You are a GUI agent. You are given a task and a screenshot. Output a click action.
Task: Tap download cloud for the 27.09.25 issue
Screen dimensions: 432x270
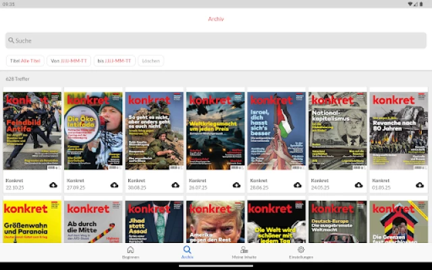pos(114,184)
